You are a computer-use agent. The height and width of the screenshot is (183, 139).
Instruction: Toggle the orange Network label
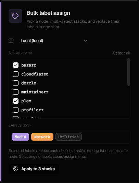click(x=42, y=137)
